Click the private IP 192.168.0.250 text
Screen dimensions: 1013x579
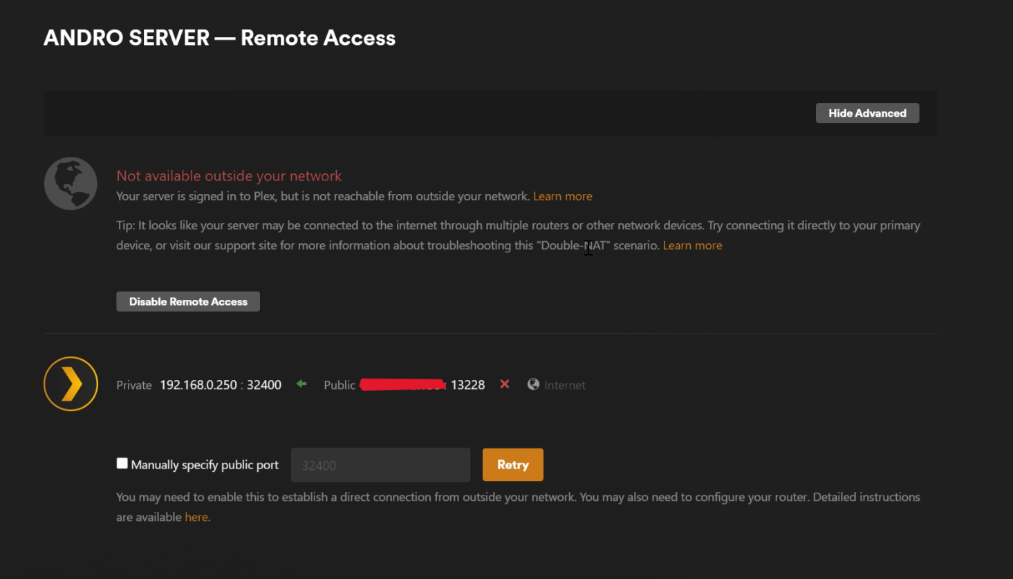click(198, 385)
